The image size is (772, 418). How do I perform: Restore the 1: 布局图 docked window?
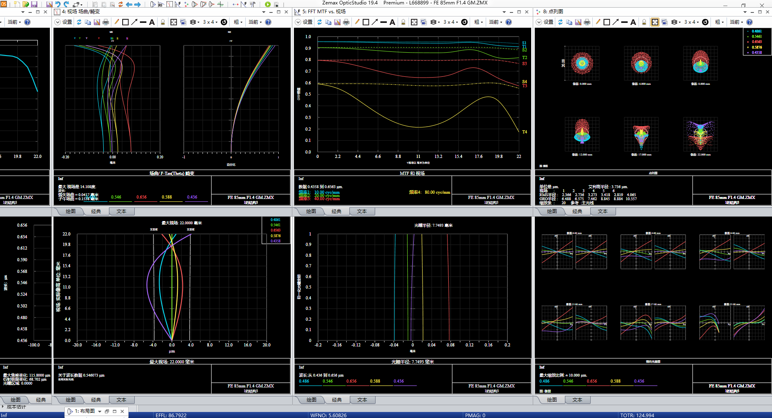[x=107, y=411]
